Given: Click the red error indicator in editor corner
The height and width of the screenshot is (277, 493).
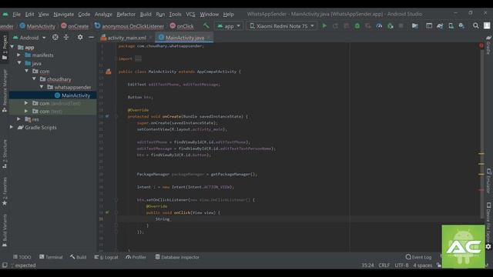Looking at the screenshot, I should pyautogui.click(x=481, y=45).
